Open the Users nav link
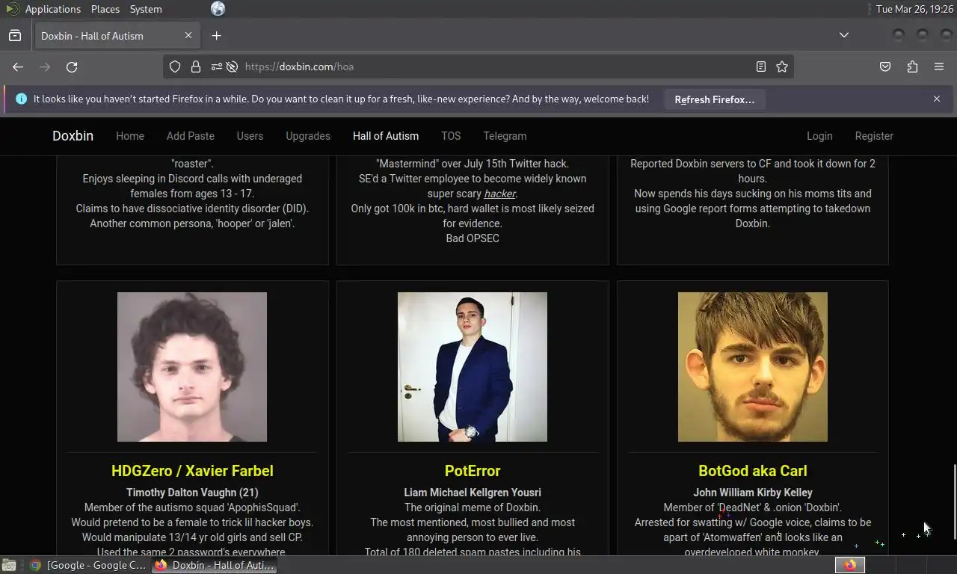 coord(250,136)
